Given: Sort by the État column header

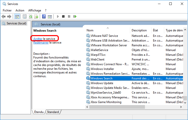Looking at the screenshot, I should (x=155, y=30).
